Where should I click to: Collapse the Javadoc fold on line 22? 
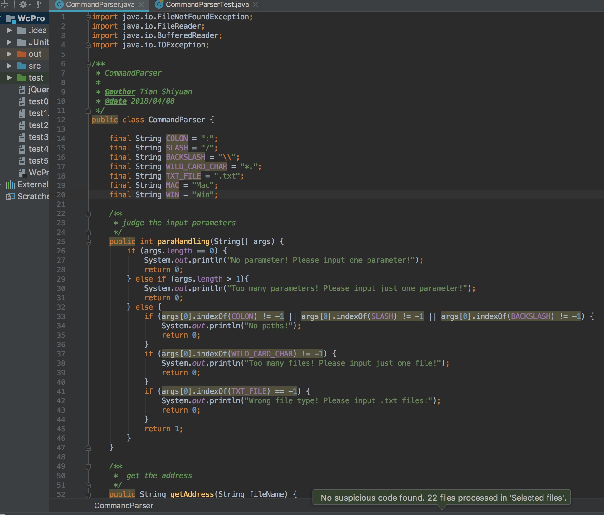(x=88, y=214)
